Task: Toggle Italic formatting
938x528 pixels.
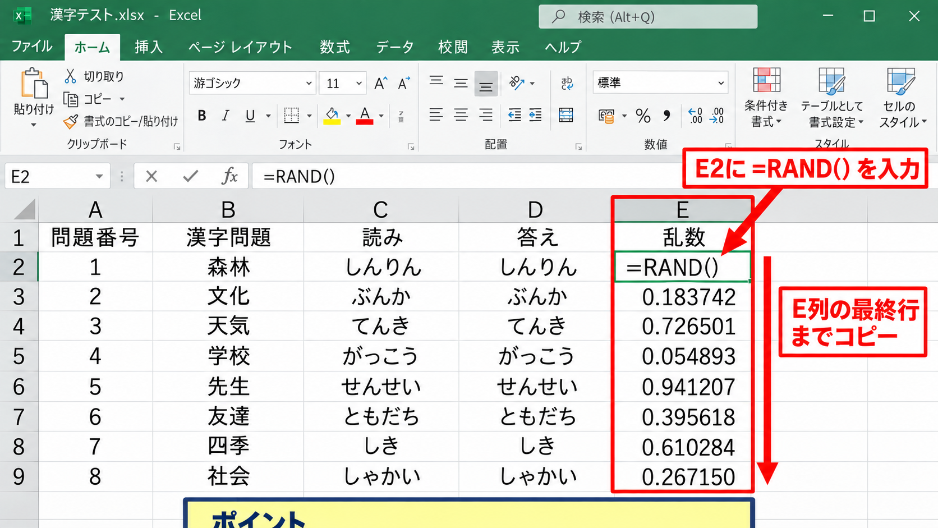Action: [226, 116]
